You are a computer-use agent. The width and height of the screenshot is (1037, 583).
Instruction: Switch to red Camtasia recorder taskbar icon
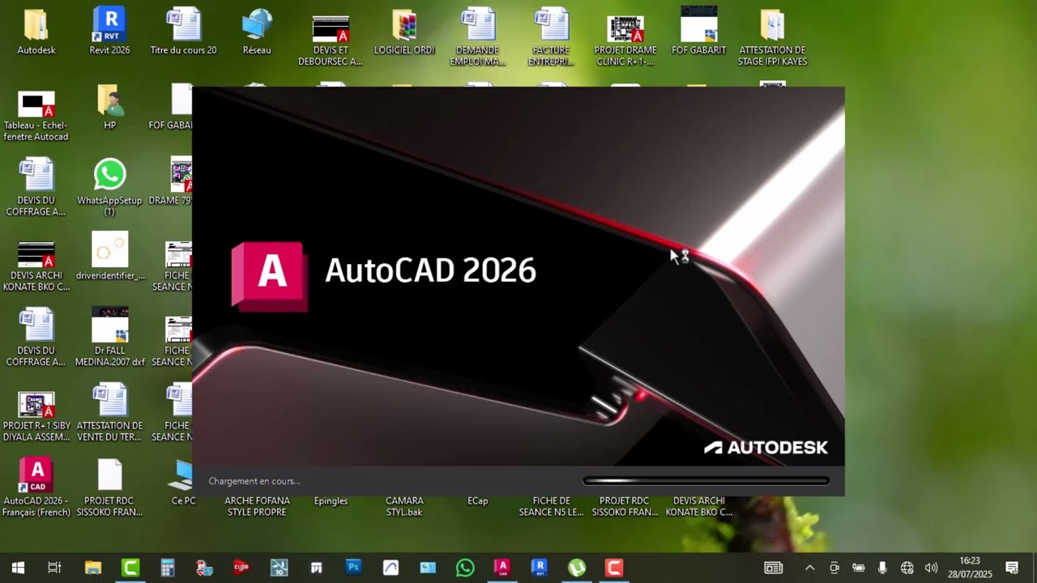tap(614, 568)
